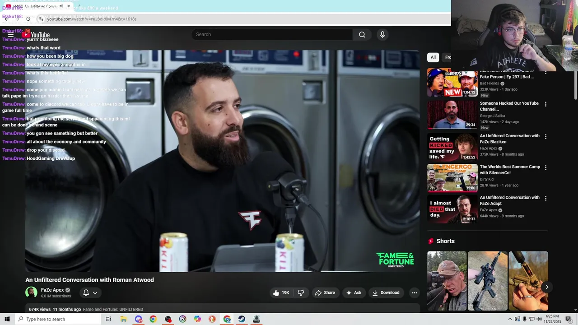Screen dimensions: 578x325
Task: Open Fame and Fortune: UNFILTERED playlist link
Action: tap(113, 309)
